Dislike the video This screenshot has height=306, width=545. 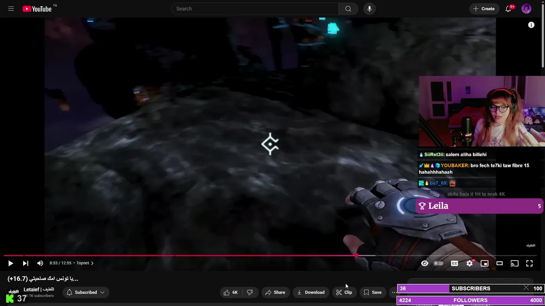[250, 292]
